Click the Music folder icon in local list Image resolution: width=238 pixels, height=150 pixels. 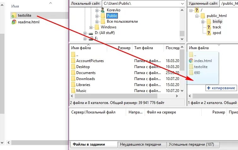click(x=73, y=91)
